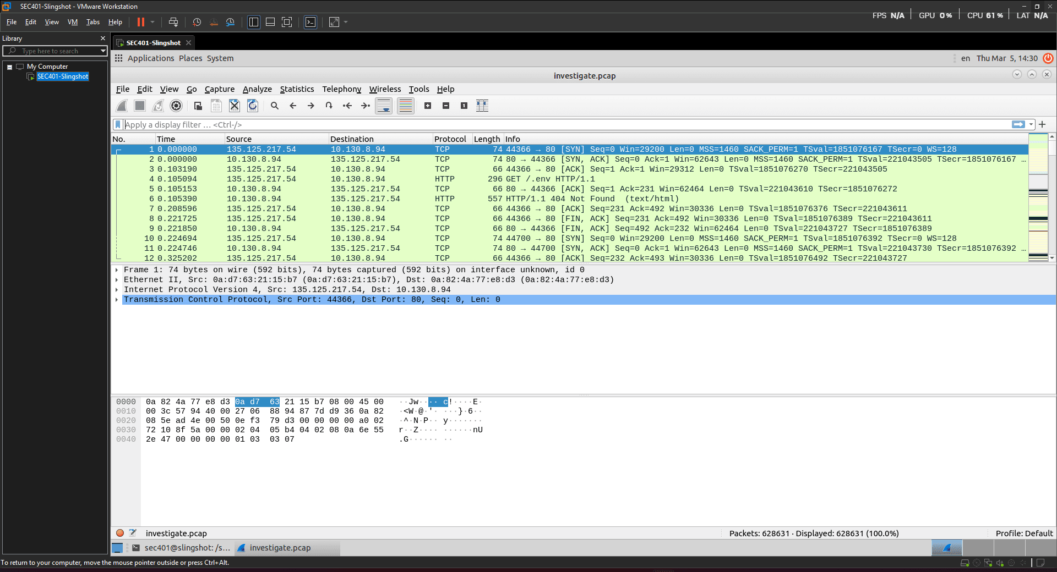Click the Restart current capture icon
This screenshot has width=1057, height=572.
pos(158,106)
